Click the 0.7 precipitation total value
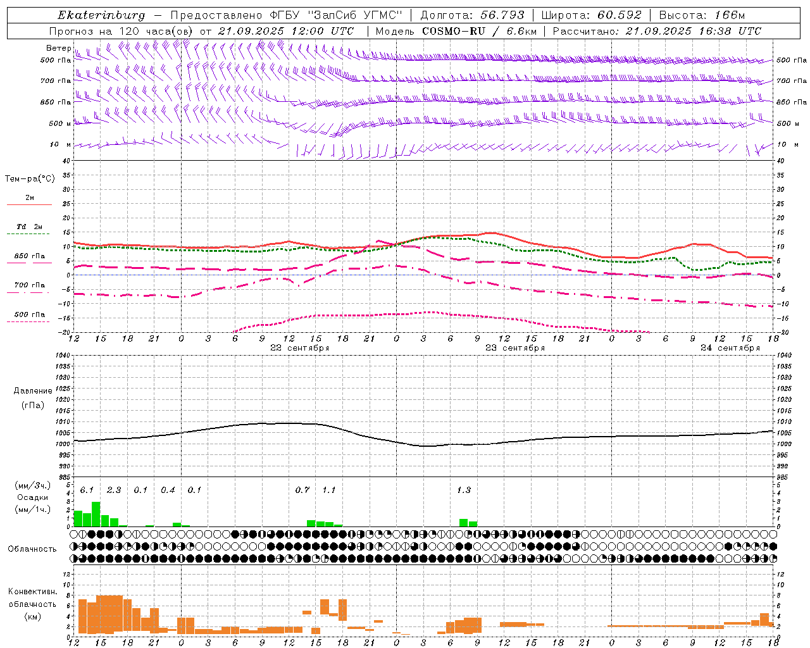The image size is (810, 648). [302, 490]
